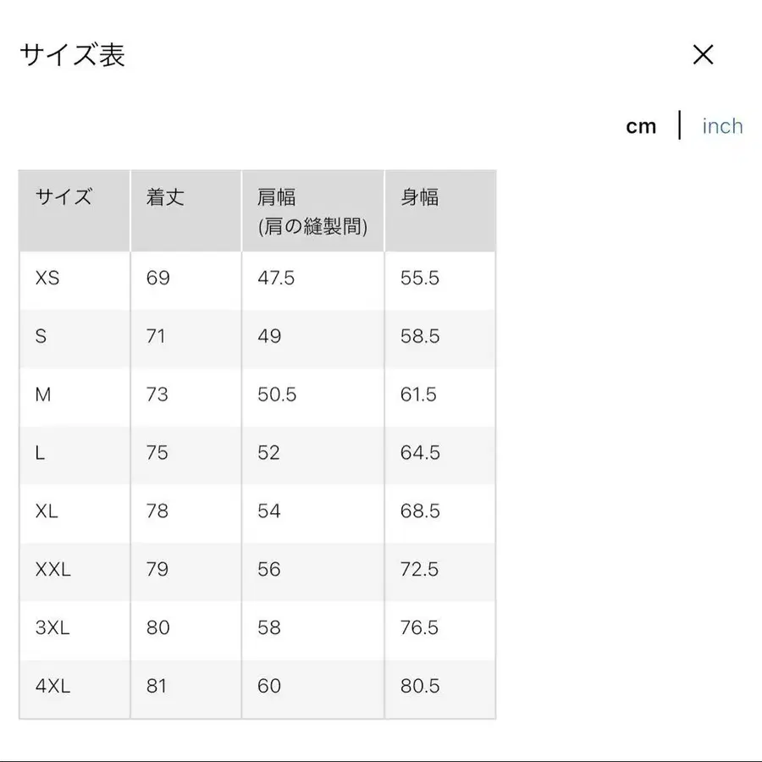Switch measurement units to inch
Image resolution: width=762 pixels, height=762 pixels.
(x=721, y=124)
